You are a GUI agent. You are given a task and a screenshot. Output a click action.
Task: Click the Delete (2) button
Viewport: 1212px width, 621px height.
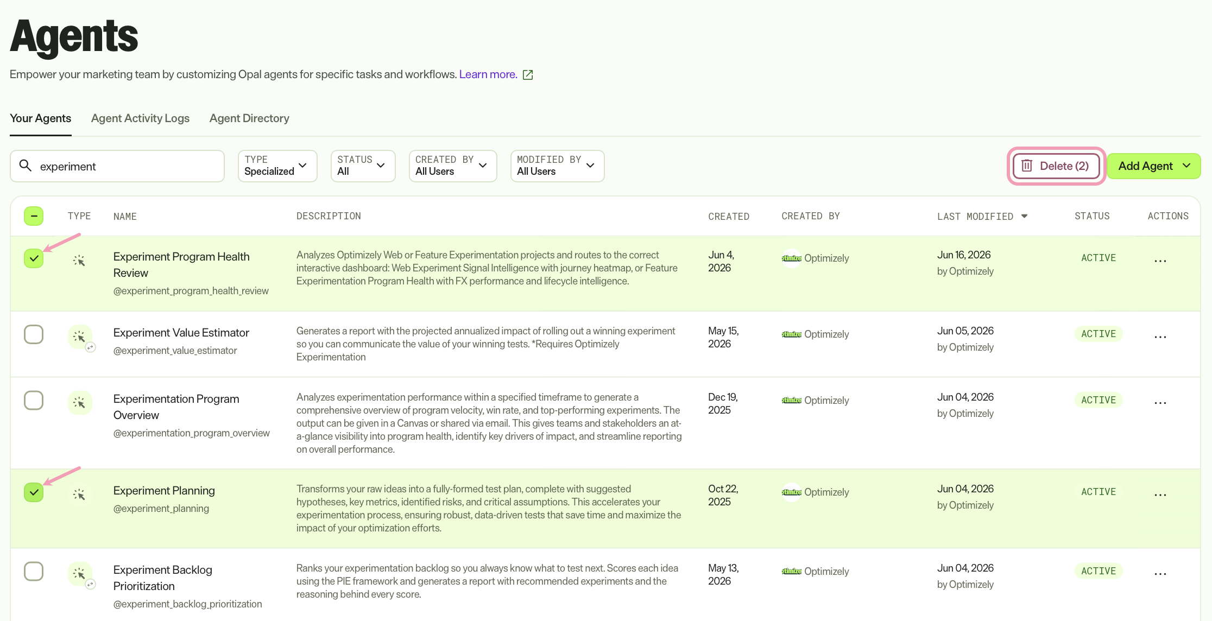click(1056, 166)
